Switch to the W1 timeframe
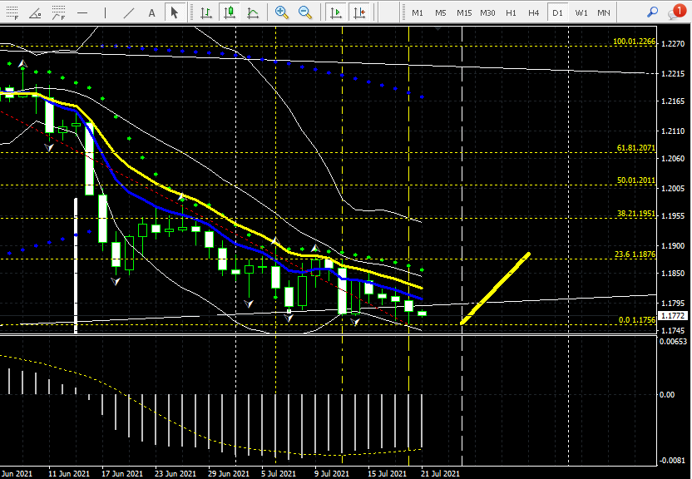The height and width of the screenshot is (479, 692). 581,12
